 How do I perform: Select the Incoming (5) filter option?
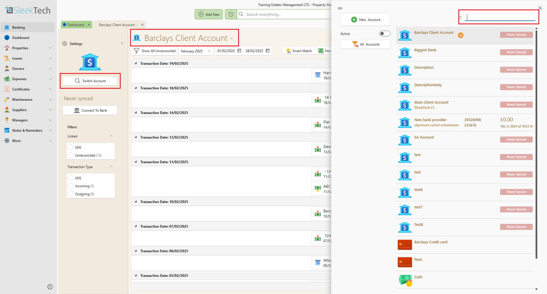pos(71,186)
